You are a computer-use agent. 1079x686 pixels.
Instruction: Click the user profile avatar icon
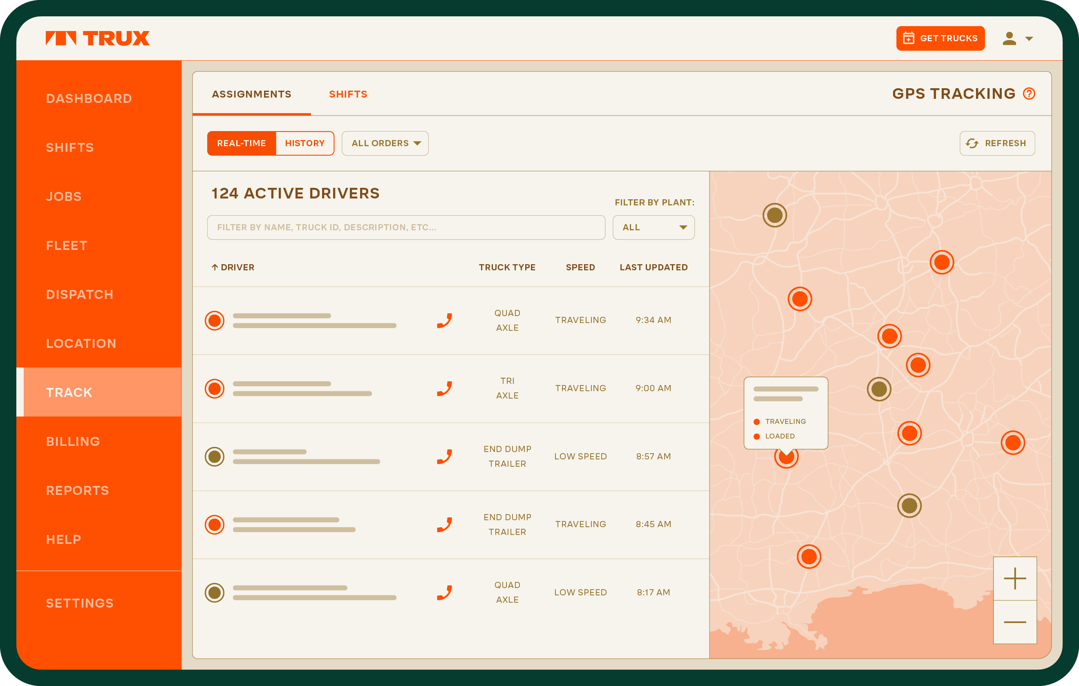(x=1009, y=38)
